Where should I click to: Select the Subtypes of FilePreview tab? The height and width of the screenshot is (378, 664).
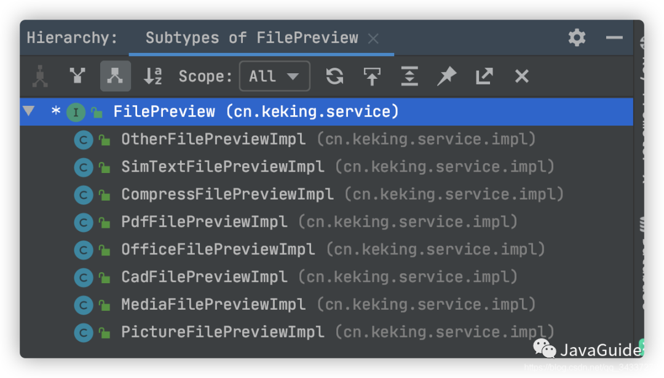(251, 38)
